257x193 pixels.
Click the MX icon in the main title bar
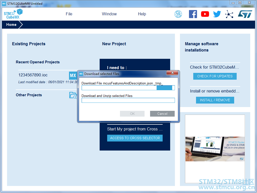pos(4,4)
